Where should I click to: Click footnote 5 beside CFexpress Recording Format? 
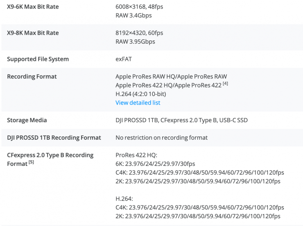pyautogui.click(x=30, y=163)
